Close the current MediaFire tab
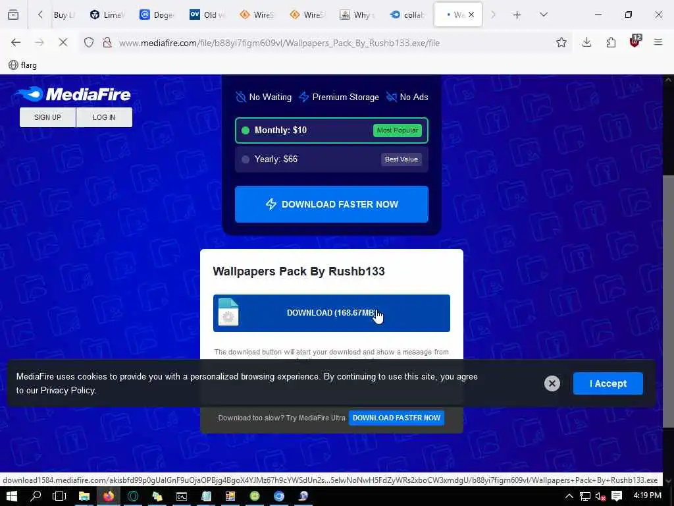 471,14
